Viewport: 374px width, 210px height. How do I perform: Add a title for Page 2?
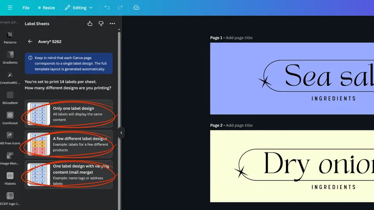(x=239, y=125)
